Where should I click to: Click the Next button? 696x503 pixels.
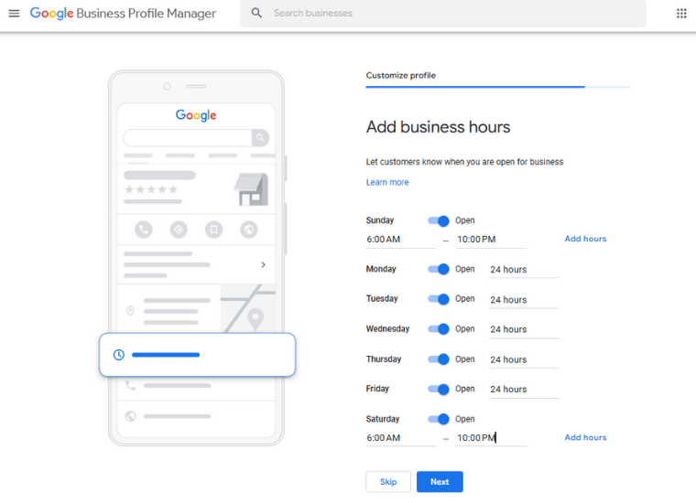coord(440,482)
